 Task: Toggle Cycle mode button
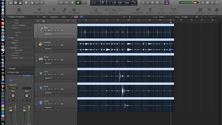tap(143, 2)
